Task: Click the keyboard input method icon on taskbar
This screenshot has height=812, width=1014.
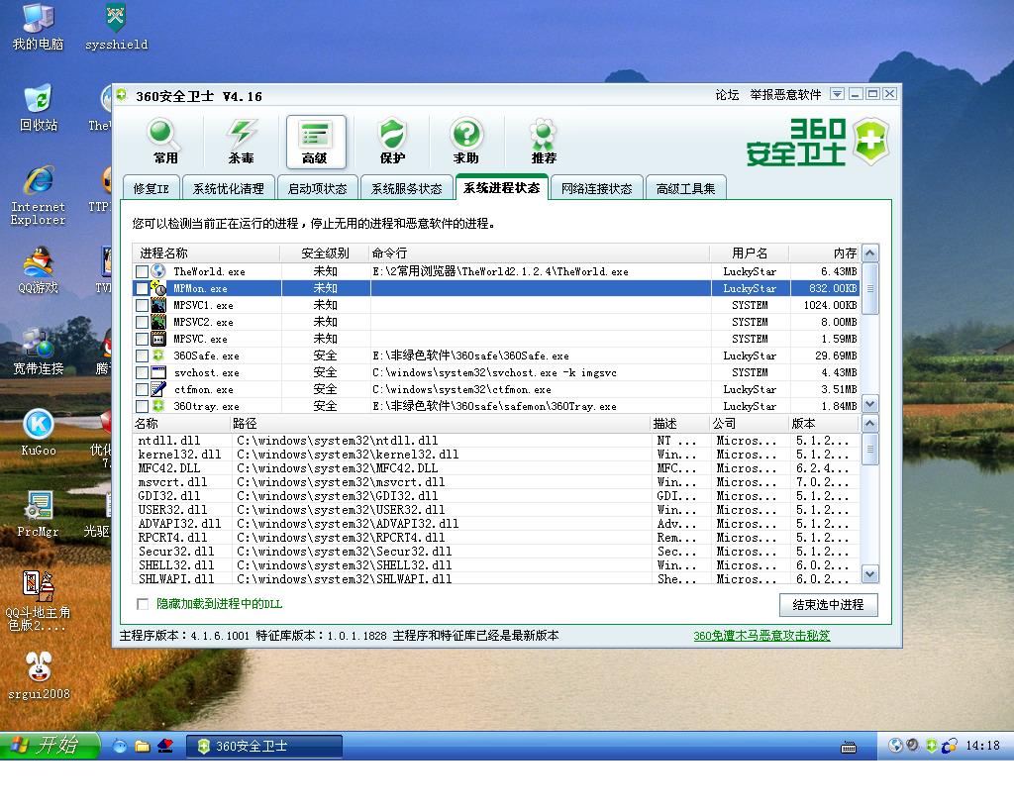Action: [849, 748]
